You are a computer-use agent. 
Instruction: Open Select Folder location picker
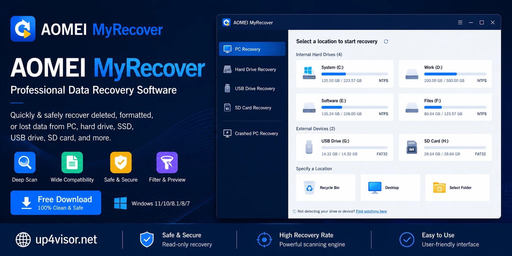457,188
